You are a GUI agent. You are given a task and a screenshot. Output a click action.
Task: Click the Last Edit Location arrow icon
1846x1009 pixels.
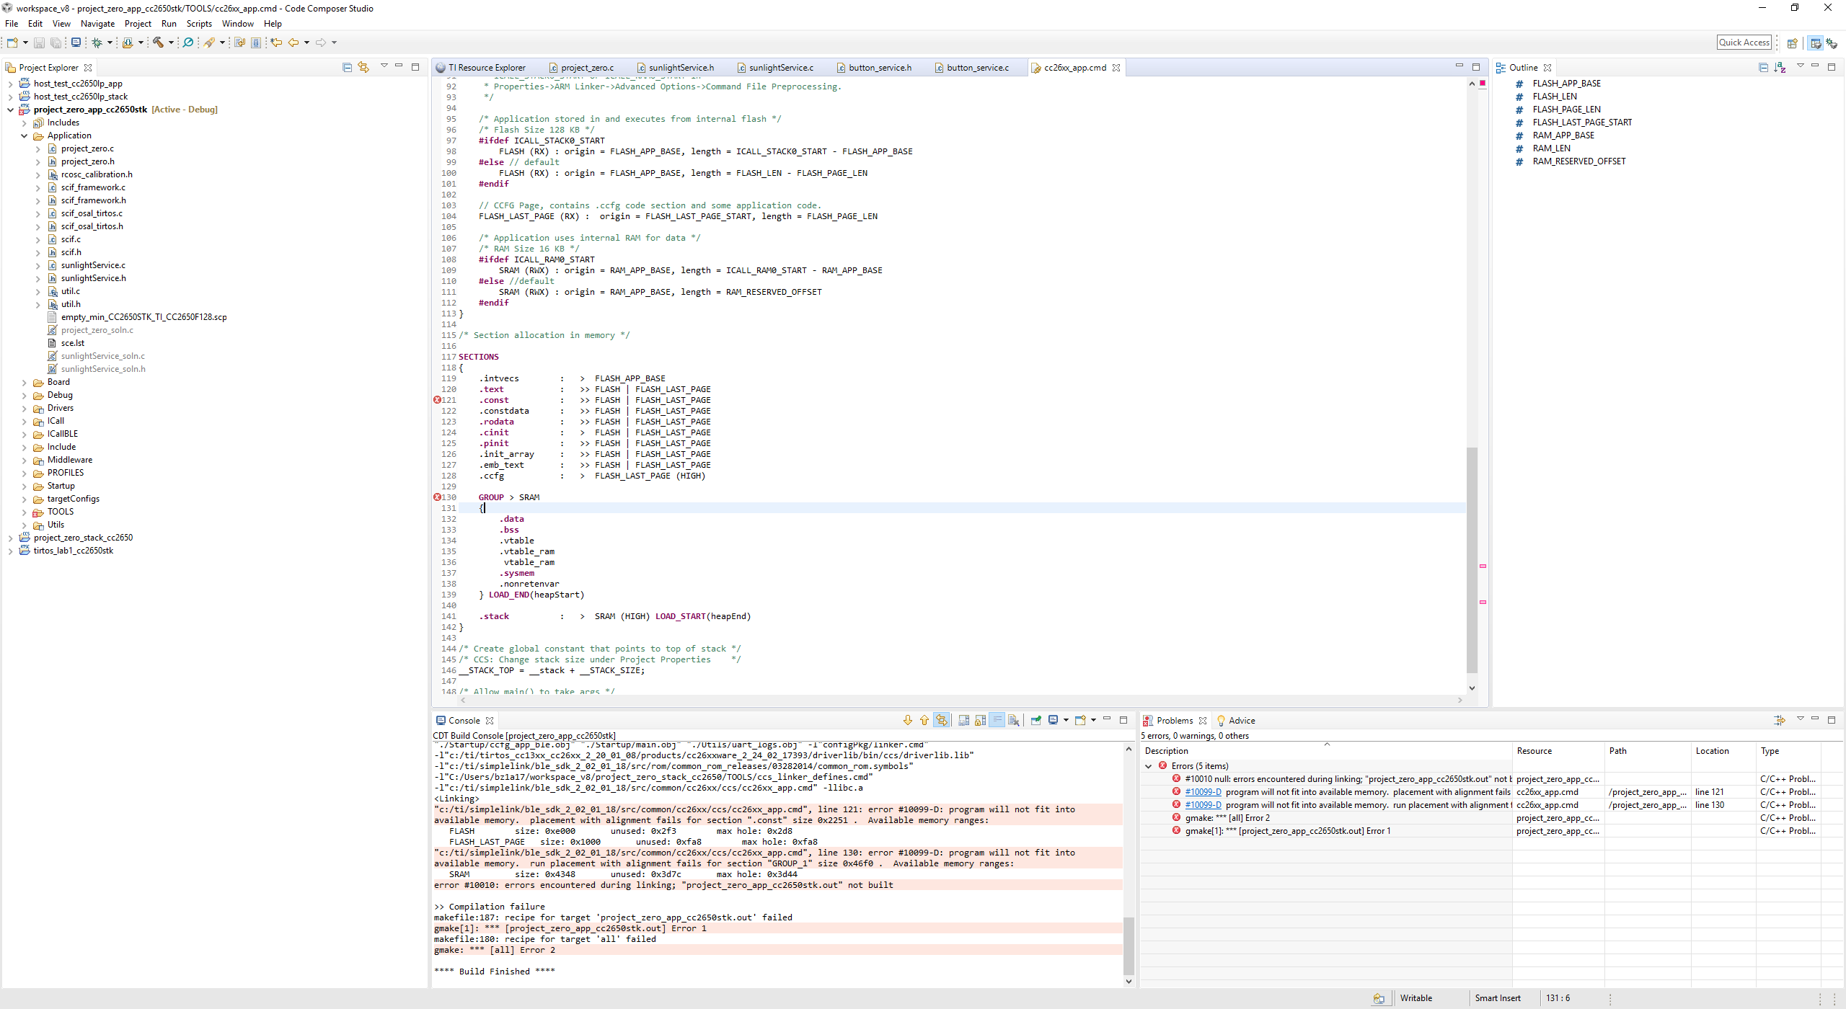point(276,43)
